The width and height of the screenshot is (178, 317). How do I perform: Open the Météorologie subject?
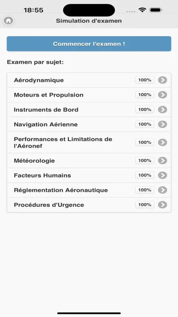89,160
